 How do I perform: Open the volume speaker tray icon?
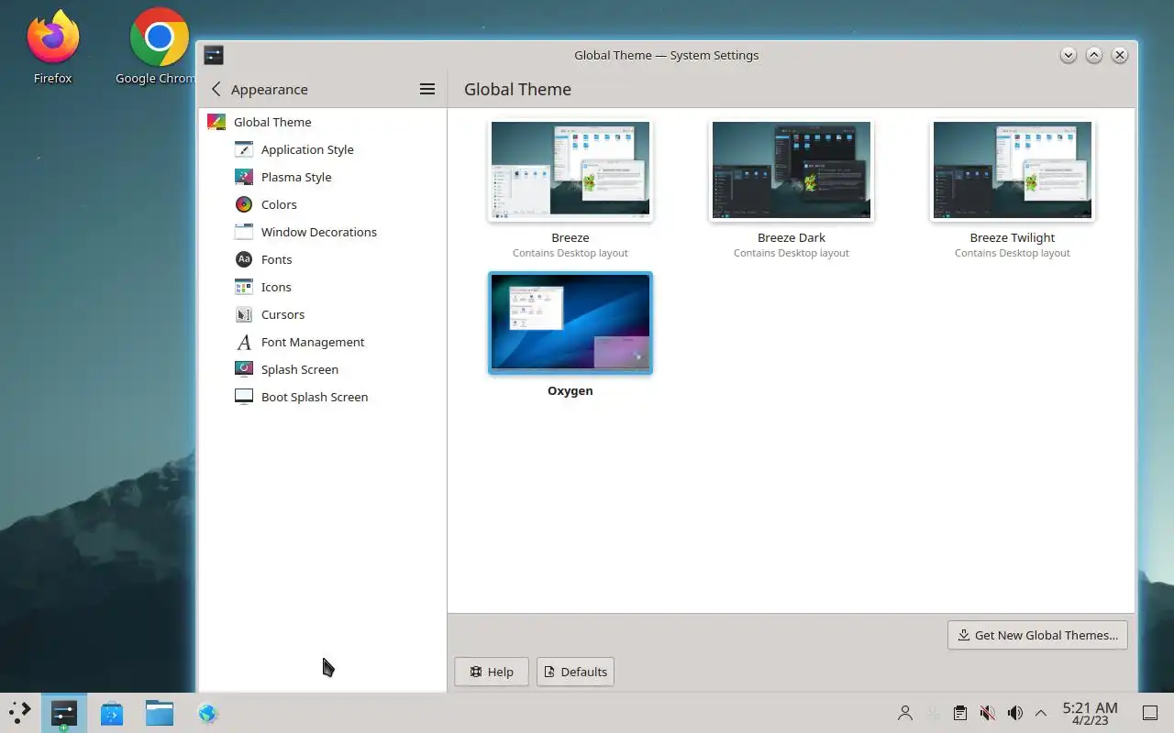pyautogui.click(x=1014, y=713)
